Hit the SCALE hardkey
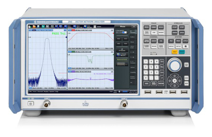The image size is (212, 137). click(161, 27)
